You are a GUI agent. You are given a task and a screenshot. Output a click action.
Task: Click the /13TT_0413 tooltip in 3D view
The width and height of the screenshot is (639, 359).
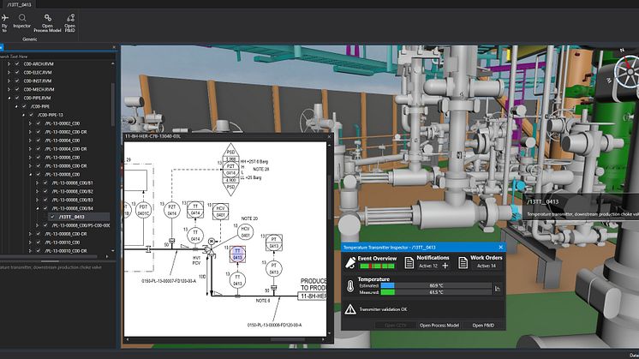tap(581, 207)
